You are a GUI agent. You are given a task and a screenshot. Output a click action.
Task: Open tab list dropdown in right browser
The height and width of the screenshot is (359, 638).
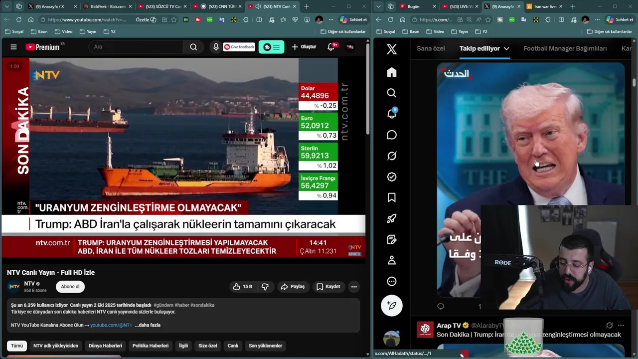379,6
